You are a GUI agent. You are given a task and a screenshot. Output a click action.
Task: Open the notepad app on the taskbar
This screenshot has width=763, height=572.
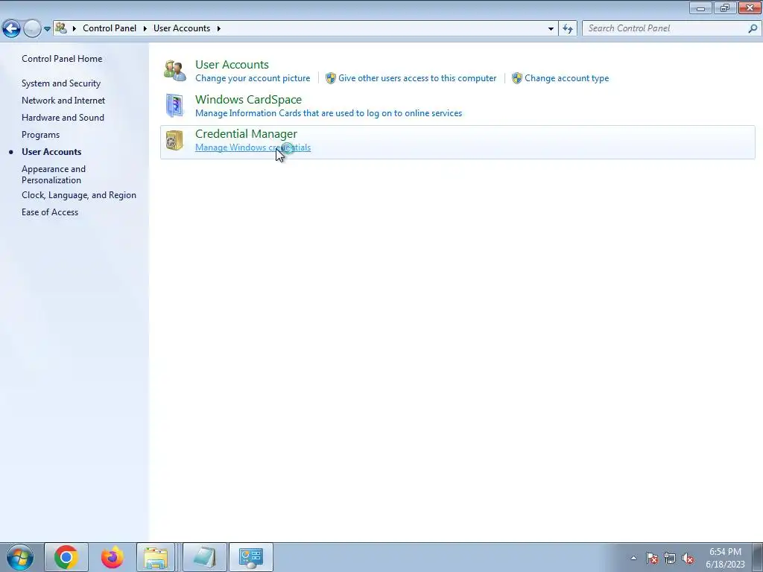coord(204,557)
